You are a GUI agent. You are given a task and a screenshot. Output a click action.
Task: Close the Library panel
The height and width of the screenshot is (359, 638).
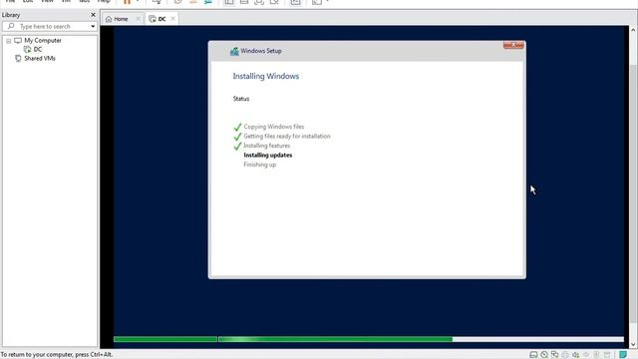(93, 15)
